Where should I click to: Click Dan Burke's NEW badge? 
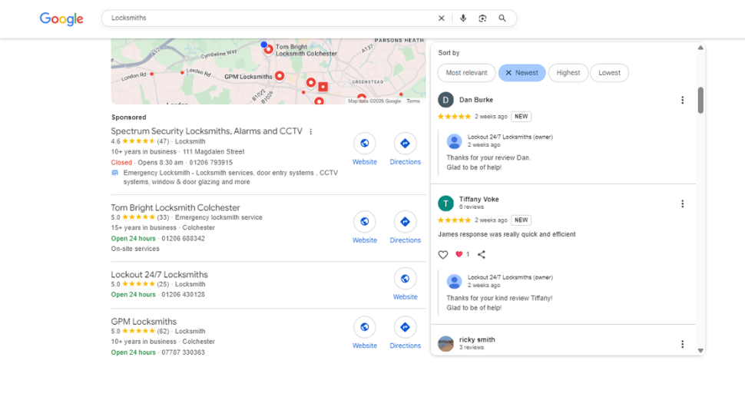point(521,117)
